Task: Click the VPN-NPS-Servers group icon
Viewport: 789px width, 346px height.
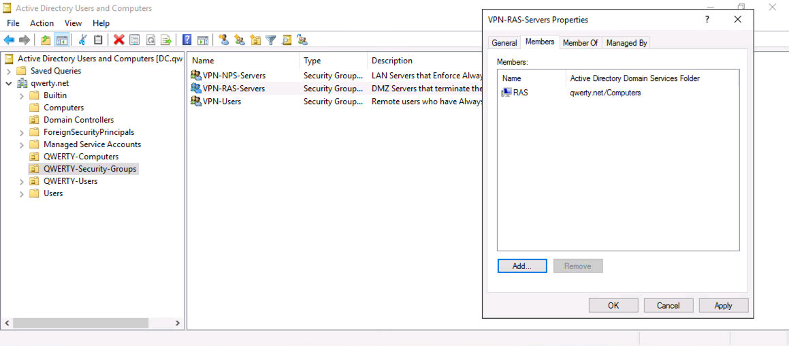Action: pyautogui.click(x=196, y=76)
